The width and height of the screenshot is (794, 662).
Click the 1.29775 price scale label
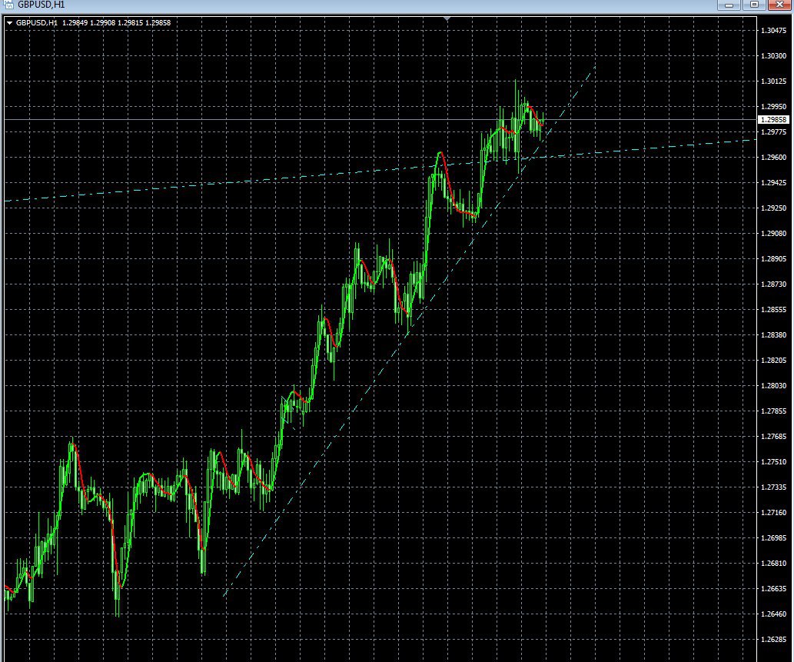773,131
